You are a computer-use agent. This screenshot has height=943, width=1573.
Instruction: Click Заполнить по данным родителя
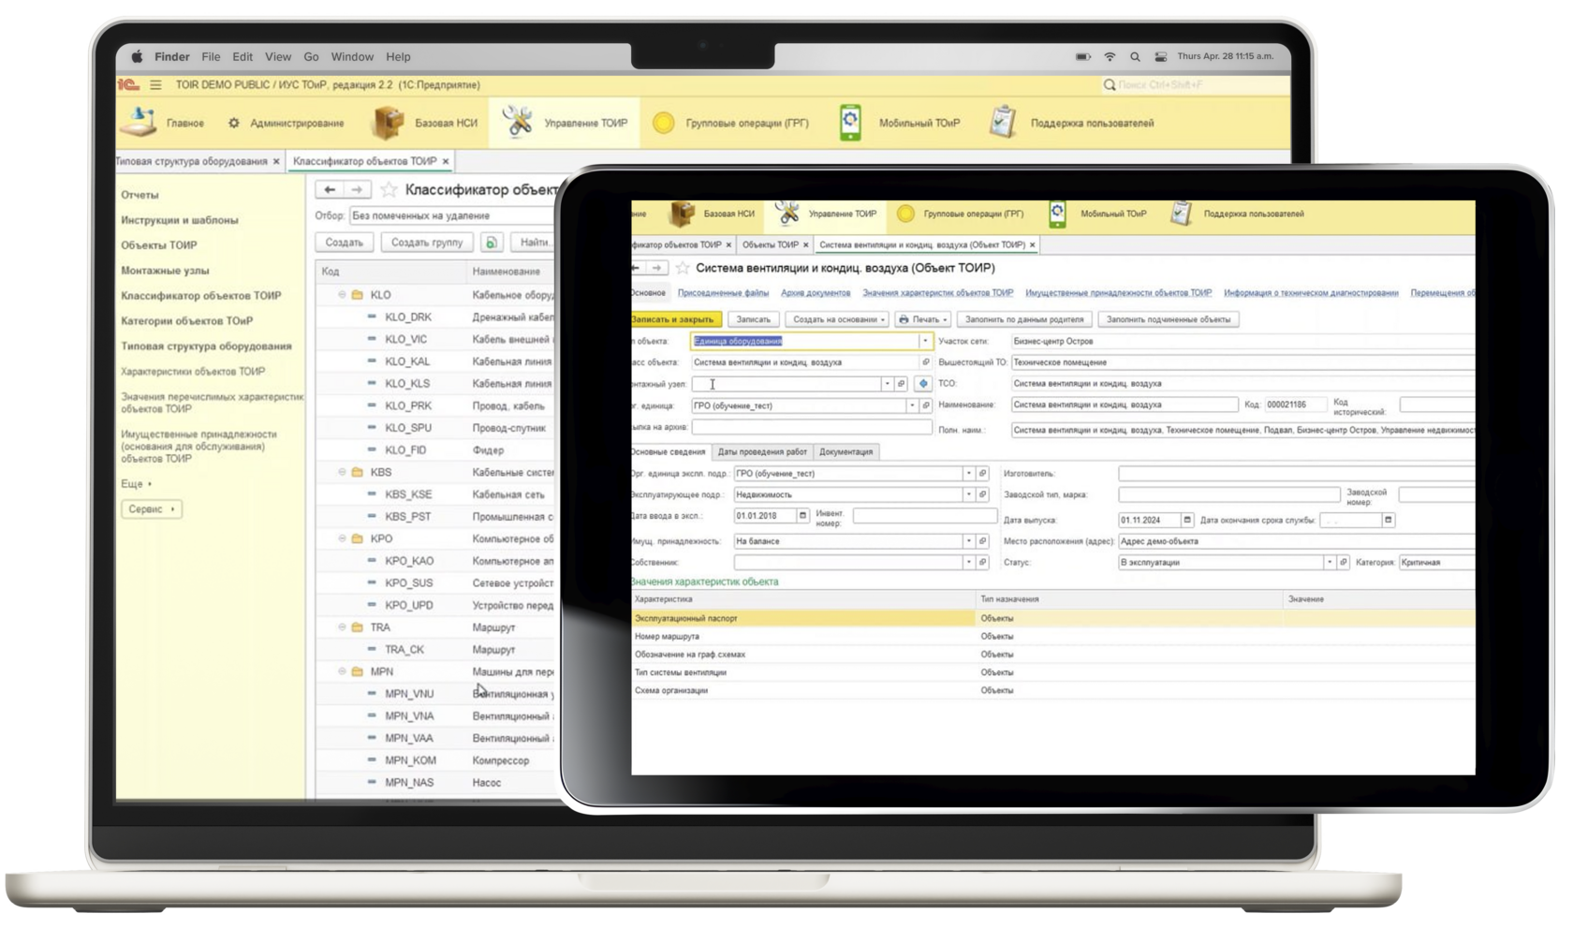[1024, 319]
